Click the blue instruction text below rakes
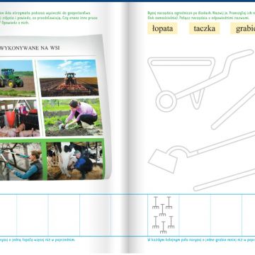The height and width of the screenshot is (255, 255). pyautogui.click(x=201, y=240)
